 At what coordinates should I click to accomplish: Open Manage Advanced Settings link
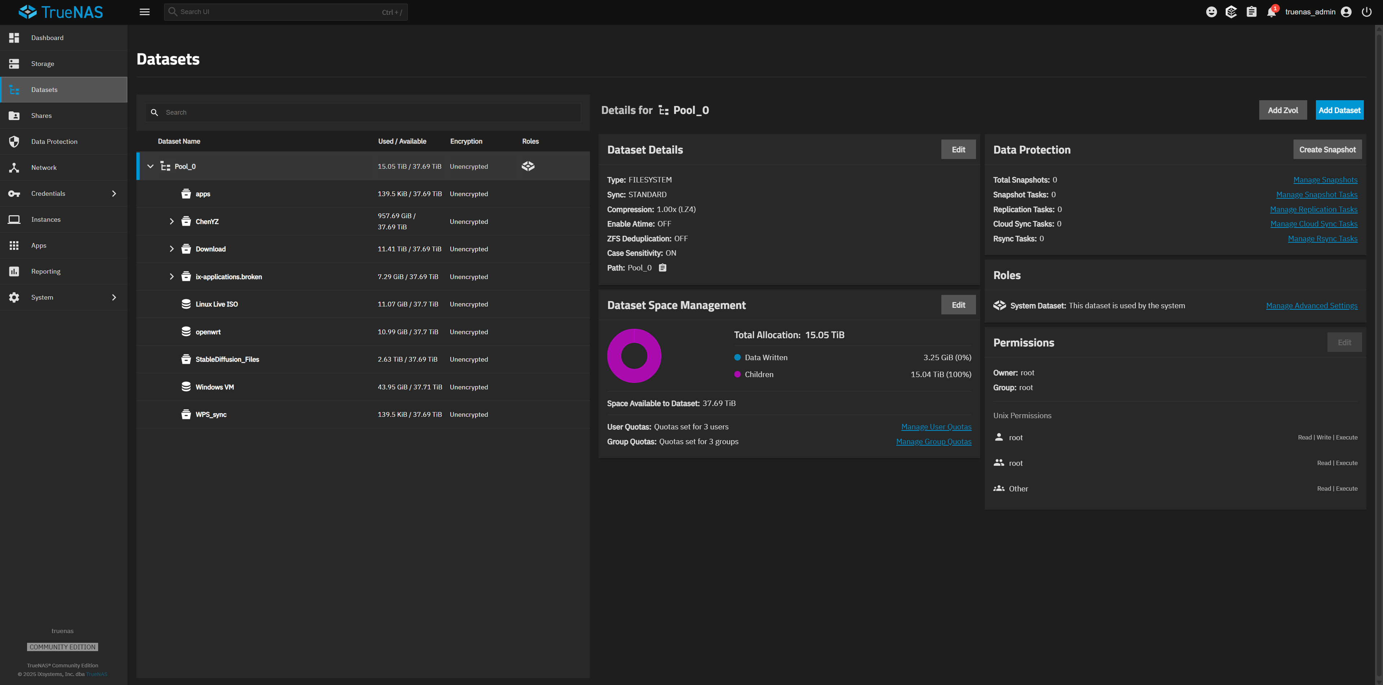point(1312,306)
